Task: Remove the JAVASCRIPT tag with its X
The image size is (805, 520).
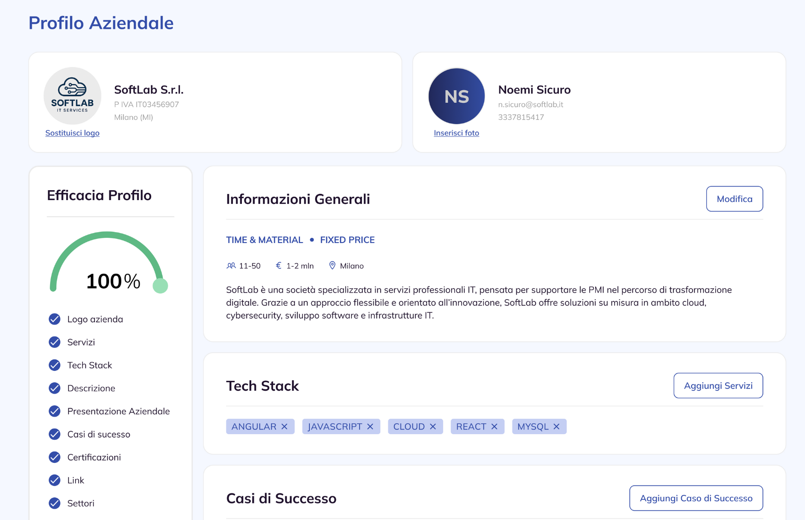Action: click(x=370, y=427)
